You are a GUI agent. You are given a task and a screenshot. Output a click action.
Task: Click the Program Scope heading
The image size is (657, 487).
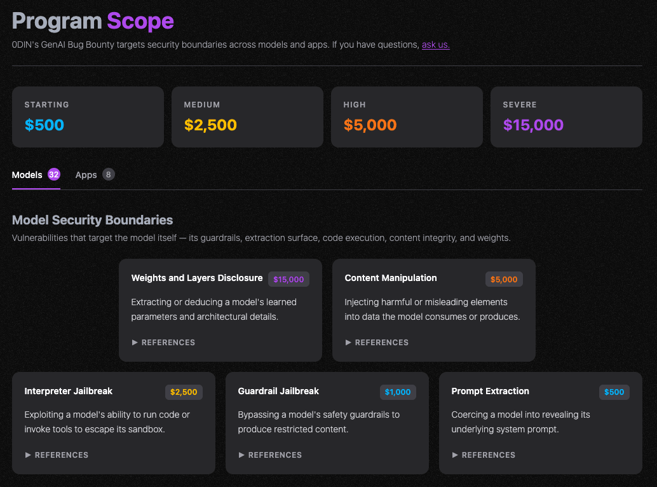pyautogui.click(x=93, y=21)
